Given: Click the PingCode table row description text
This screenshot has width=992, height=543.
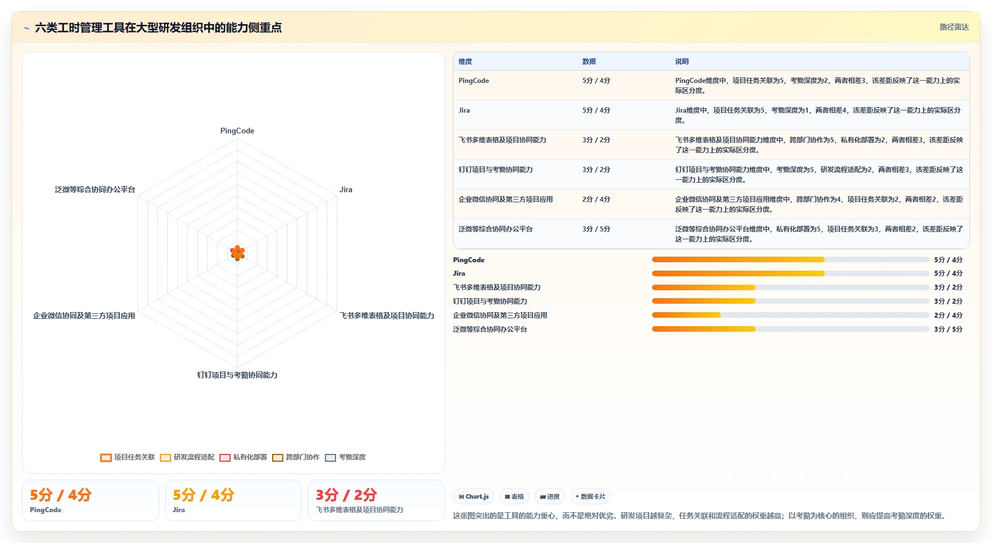Looking at the screenshot, I should tap(818, 85).
